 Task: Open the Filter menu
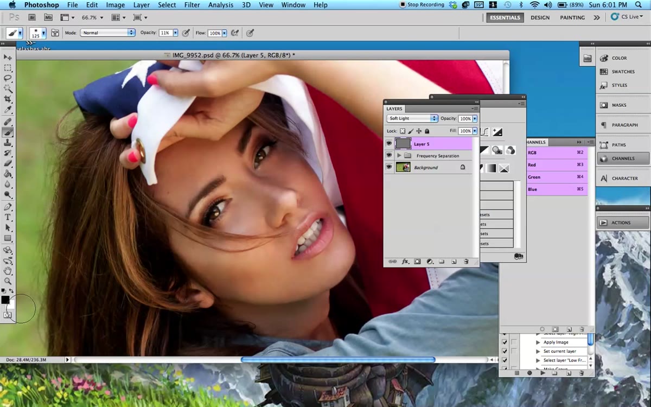pyautogui.click(x=192, y=5)
